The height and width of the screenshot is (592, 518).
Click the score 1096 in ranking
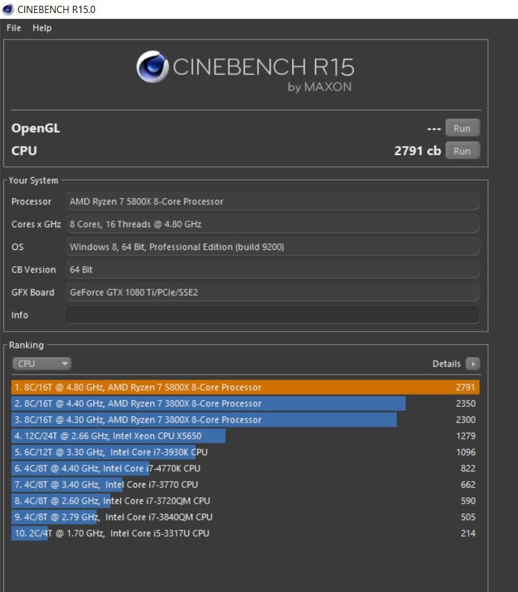465,452
